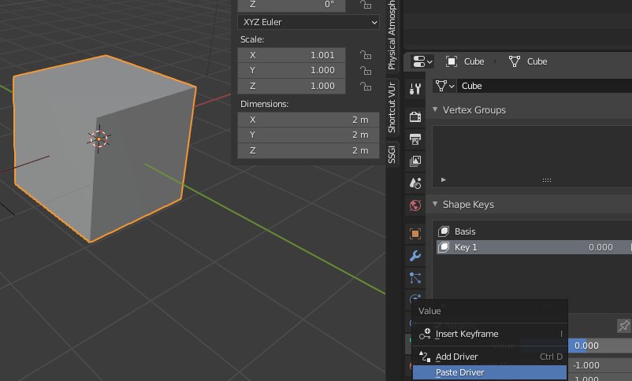
Task: Click the vertex groups list resize handle
Action: point(547,180)
